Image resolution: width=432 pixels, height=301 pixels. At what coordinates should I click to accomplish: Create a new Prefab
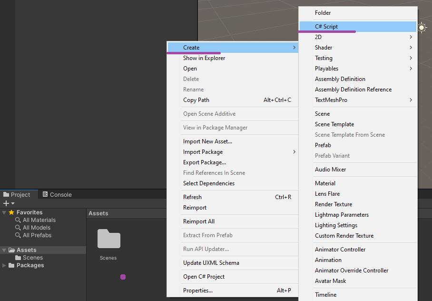[358, 145]
